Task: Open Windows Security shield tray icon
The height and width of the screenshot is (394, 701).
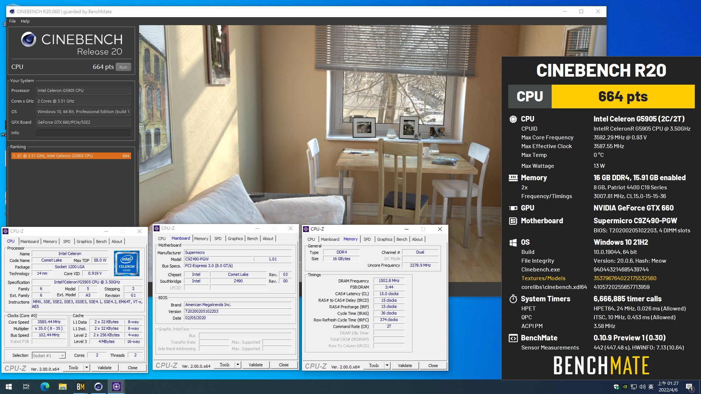Action: tap(616, 387)
